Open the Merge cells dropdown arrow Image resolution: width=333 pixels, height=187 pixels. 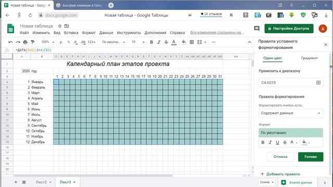[205, 42]
